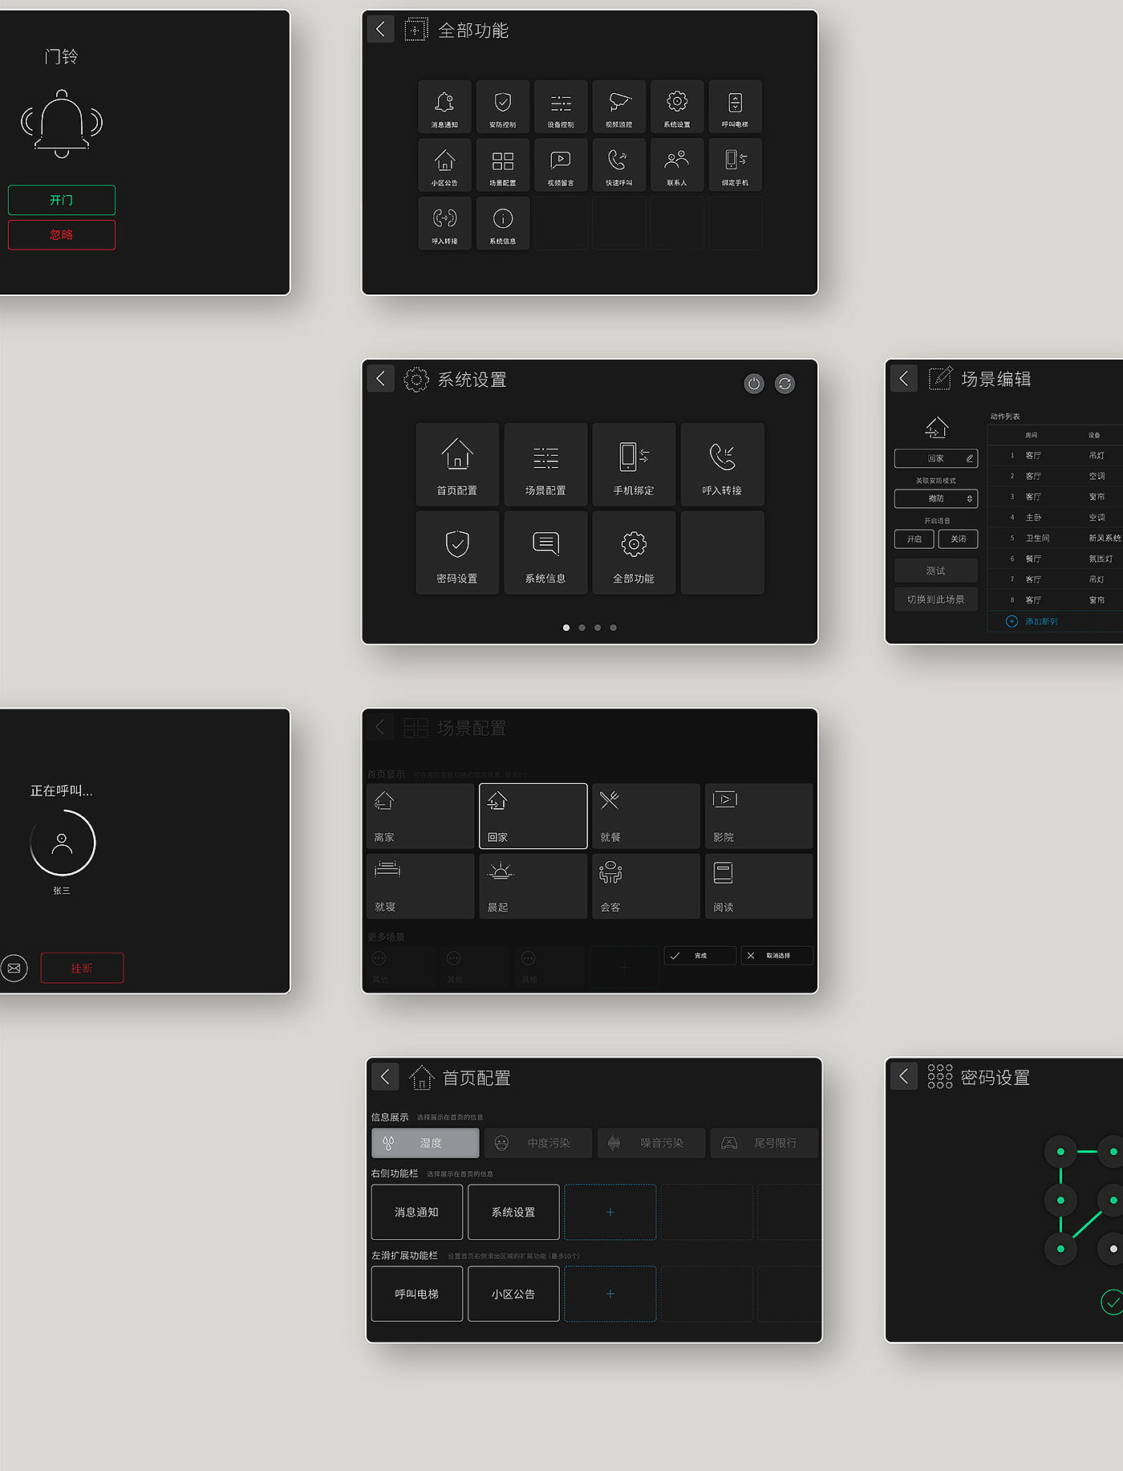
Task: Tap 忽略 to ignore the doorbell
Action: click(x=62, y=235)
